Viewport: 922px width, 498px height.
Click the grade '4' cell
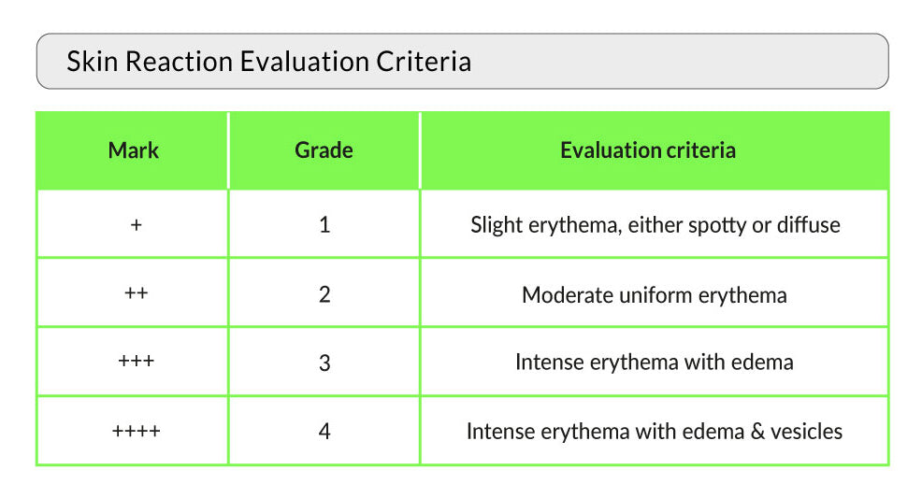tap(324, 432)
